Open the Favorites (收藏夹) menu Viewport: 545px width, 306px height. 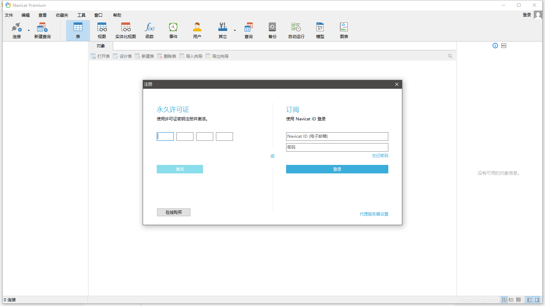click(x=62, y=15)
